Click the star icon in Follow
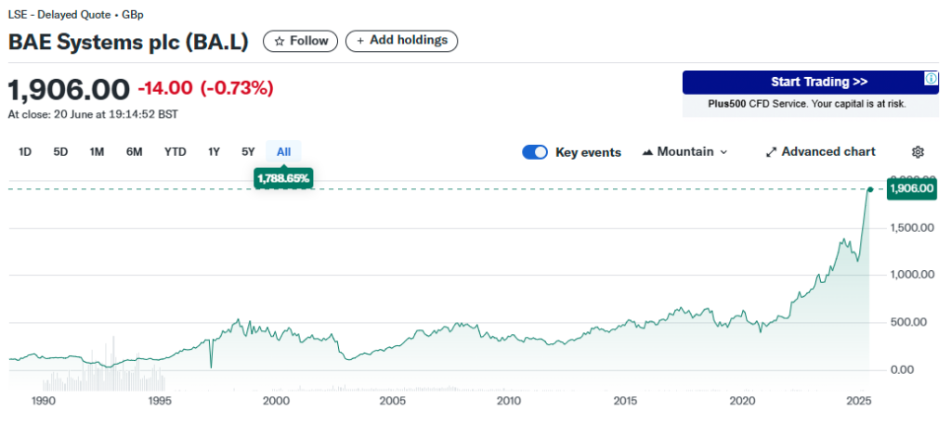This screenshot has width=951, height=425. [x=279, y=41]
